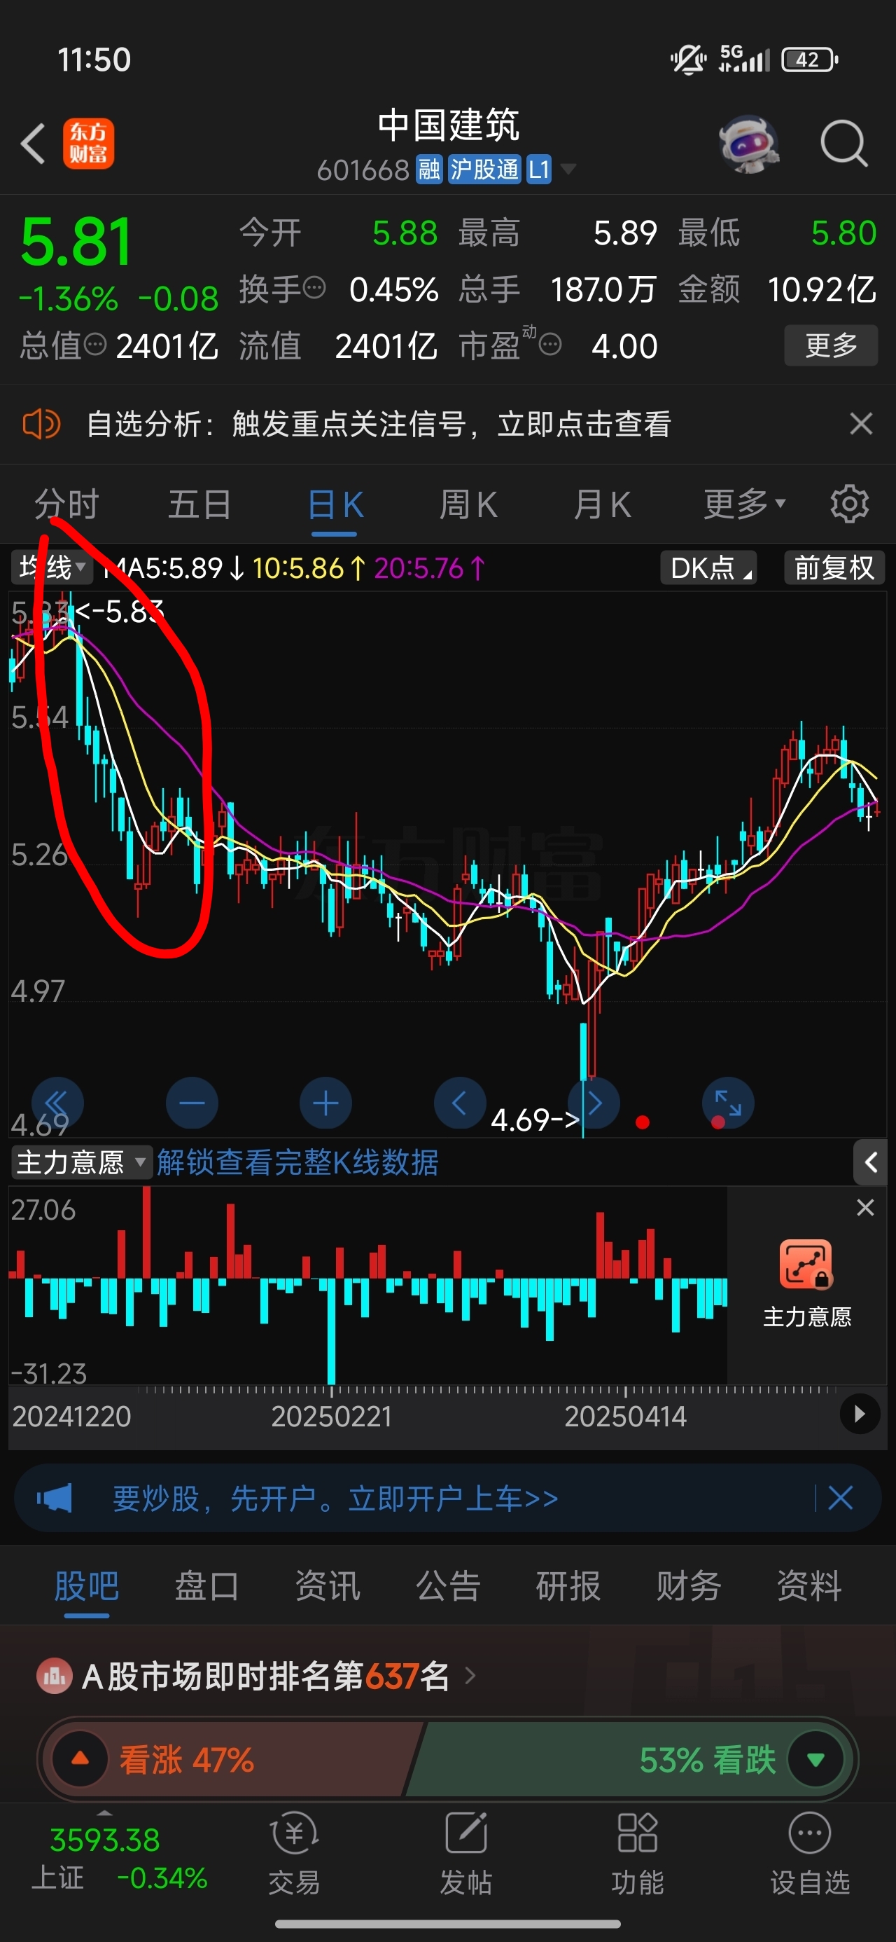Jump to earliest data double-arrow button

[x=57, y=1103]
